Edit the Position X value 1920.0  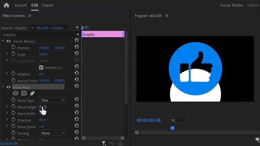[x=44, y=48]
